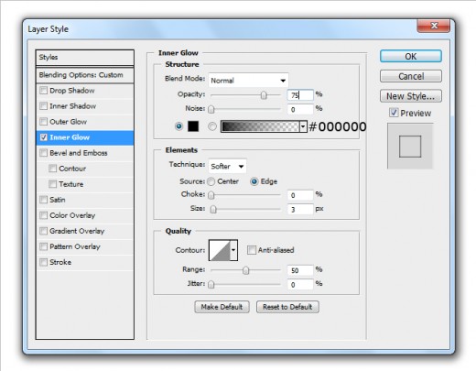Open the gradient picker dropdown arrow
The height and width of the screenshot is (371, 476).
point(303,126)
